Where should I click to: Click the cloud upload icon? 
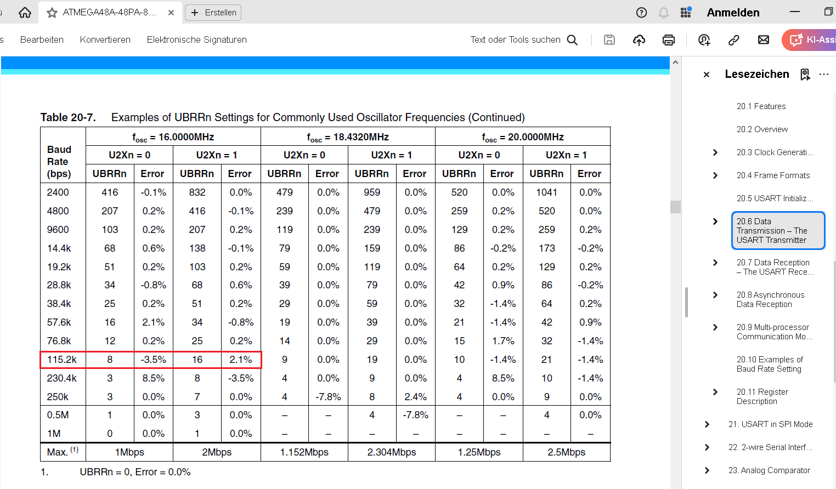(639, 39)
